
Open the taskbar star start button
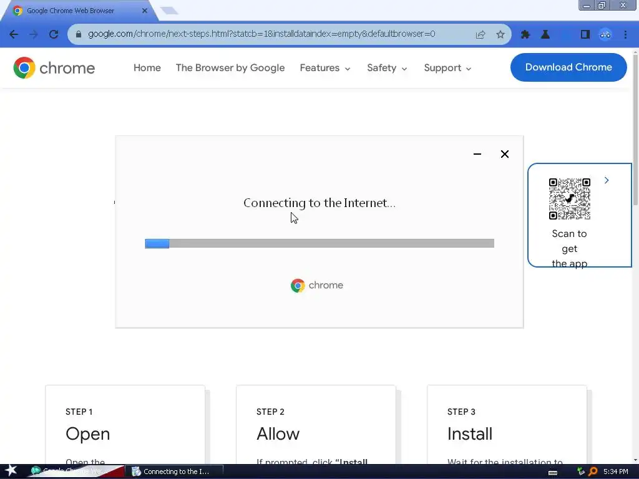click(x=10, y=471)
